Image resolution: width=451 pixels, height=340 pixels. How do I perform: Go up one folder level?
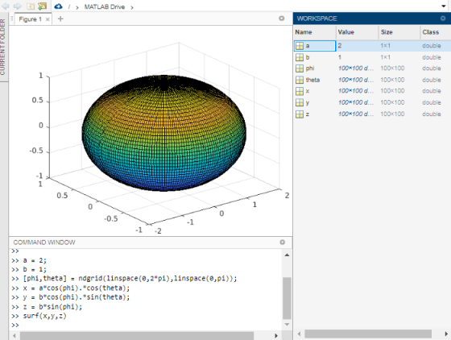pos(31,6)
